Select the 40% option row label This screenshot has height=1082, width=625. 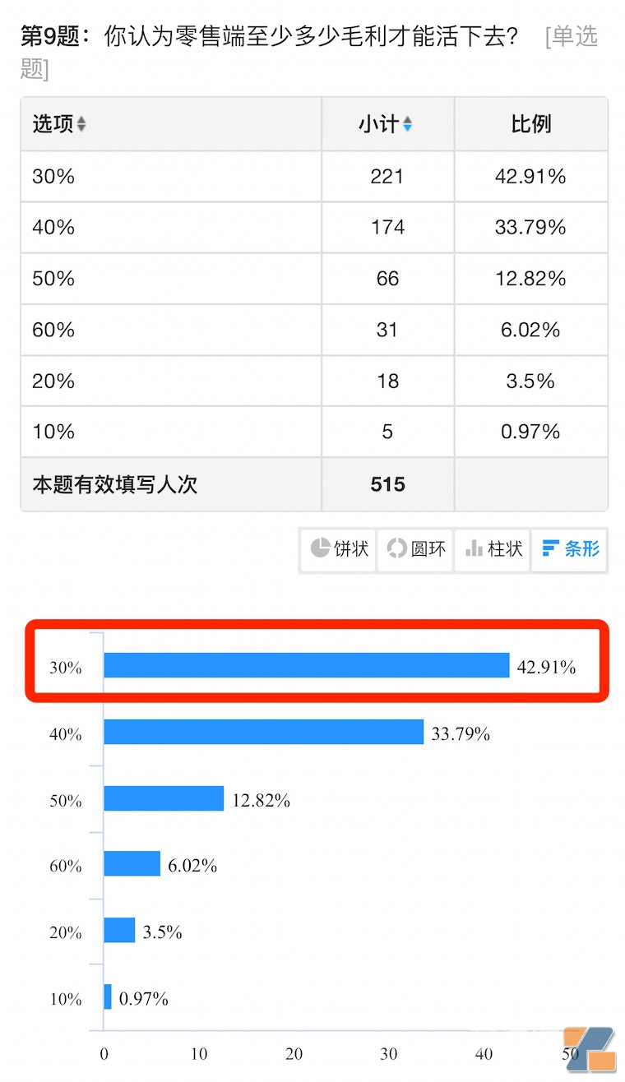[x=53, y=227]
